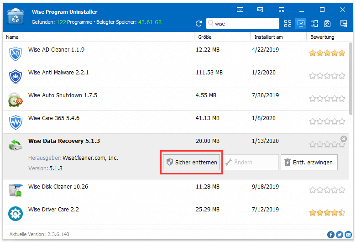
Task: Set star rating for Wise Care 365
Action: 327,121
